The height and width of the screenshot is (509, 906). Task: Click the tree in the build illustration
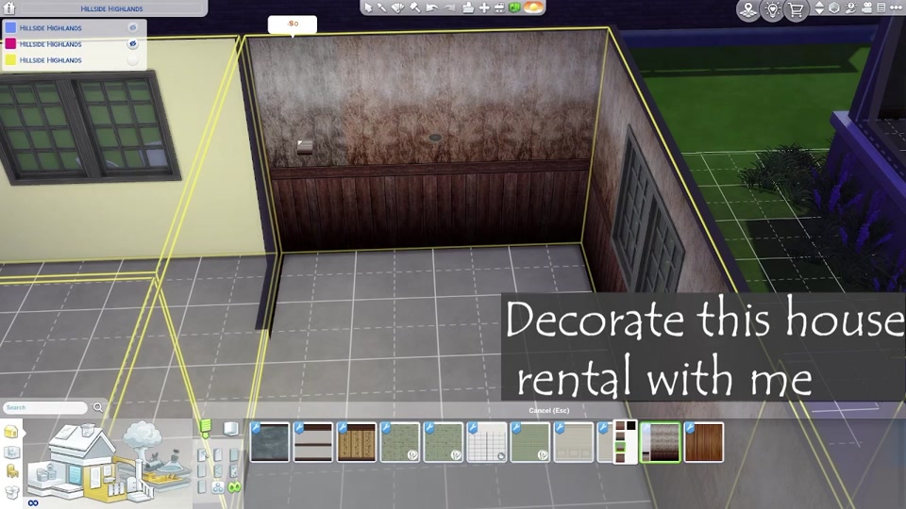click(x=142, y=437)
